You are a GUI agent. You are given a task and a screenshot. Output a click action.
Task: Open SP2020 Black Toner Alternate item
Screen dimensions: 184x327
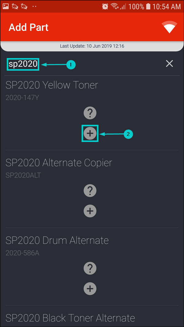70,317
